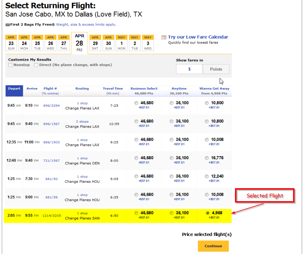Switch to the Apr 29 Sat date tab
This screenshot has height=254, width=304.
[95, 43]
